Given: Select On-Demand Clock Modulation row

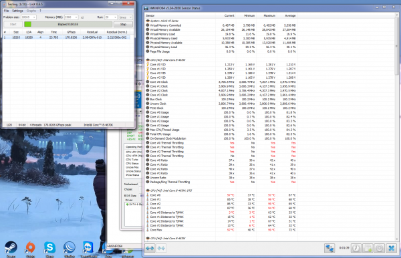Looking at the screenshot, I should tap(221, 138).
